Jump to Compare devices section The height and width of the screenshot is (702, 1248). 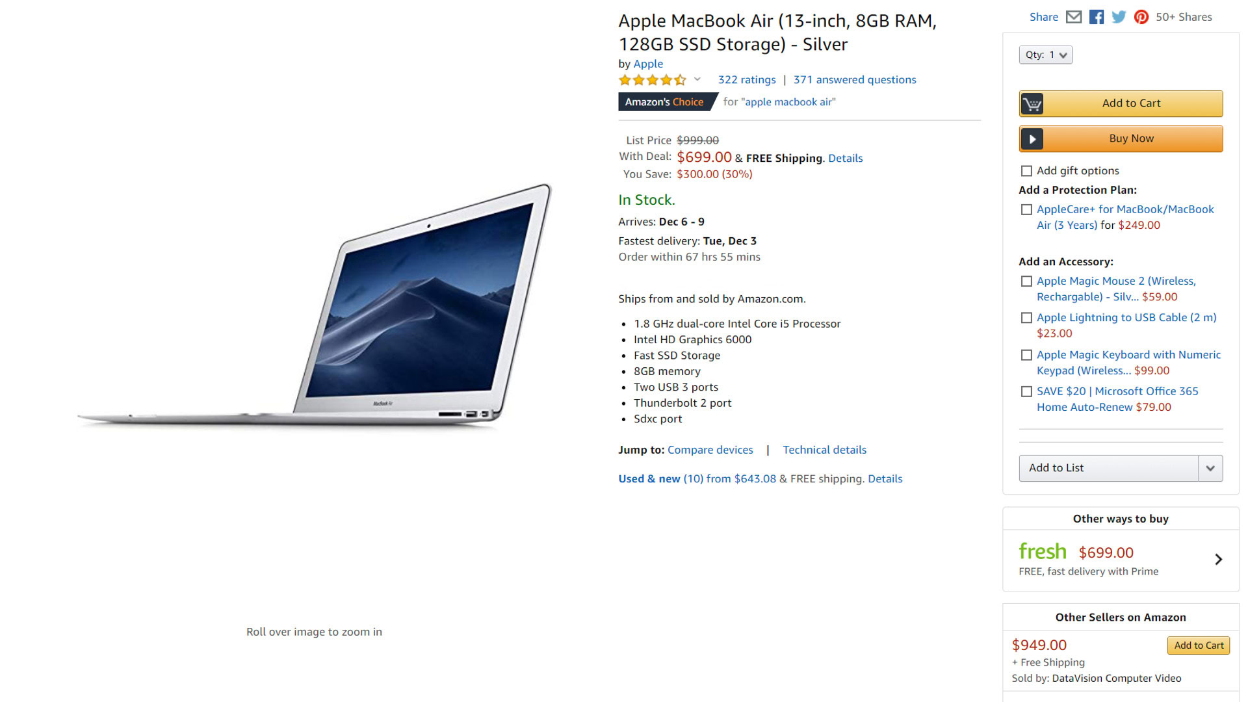coord(710,450)
